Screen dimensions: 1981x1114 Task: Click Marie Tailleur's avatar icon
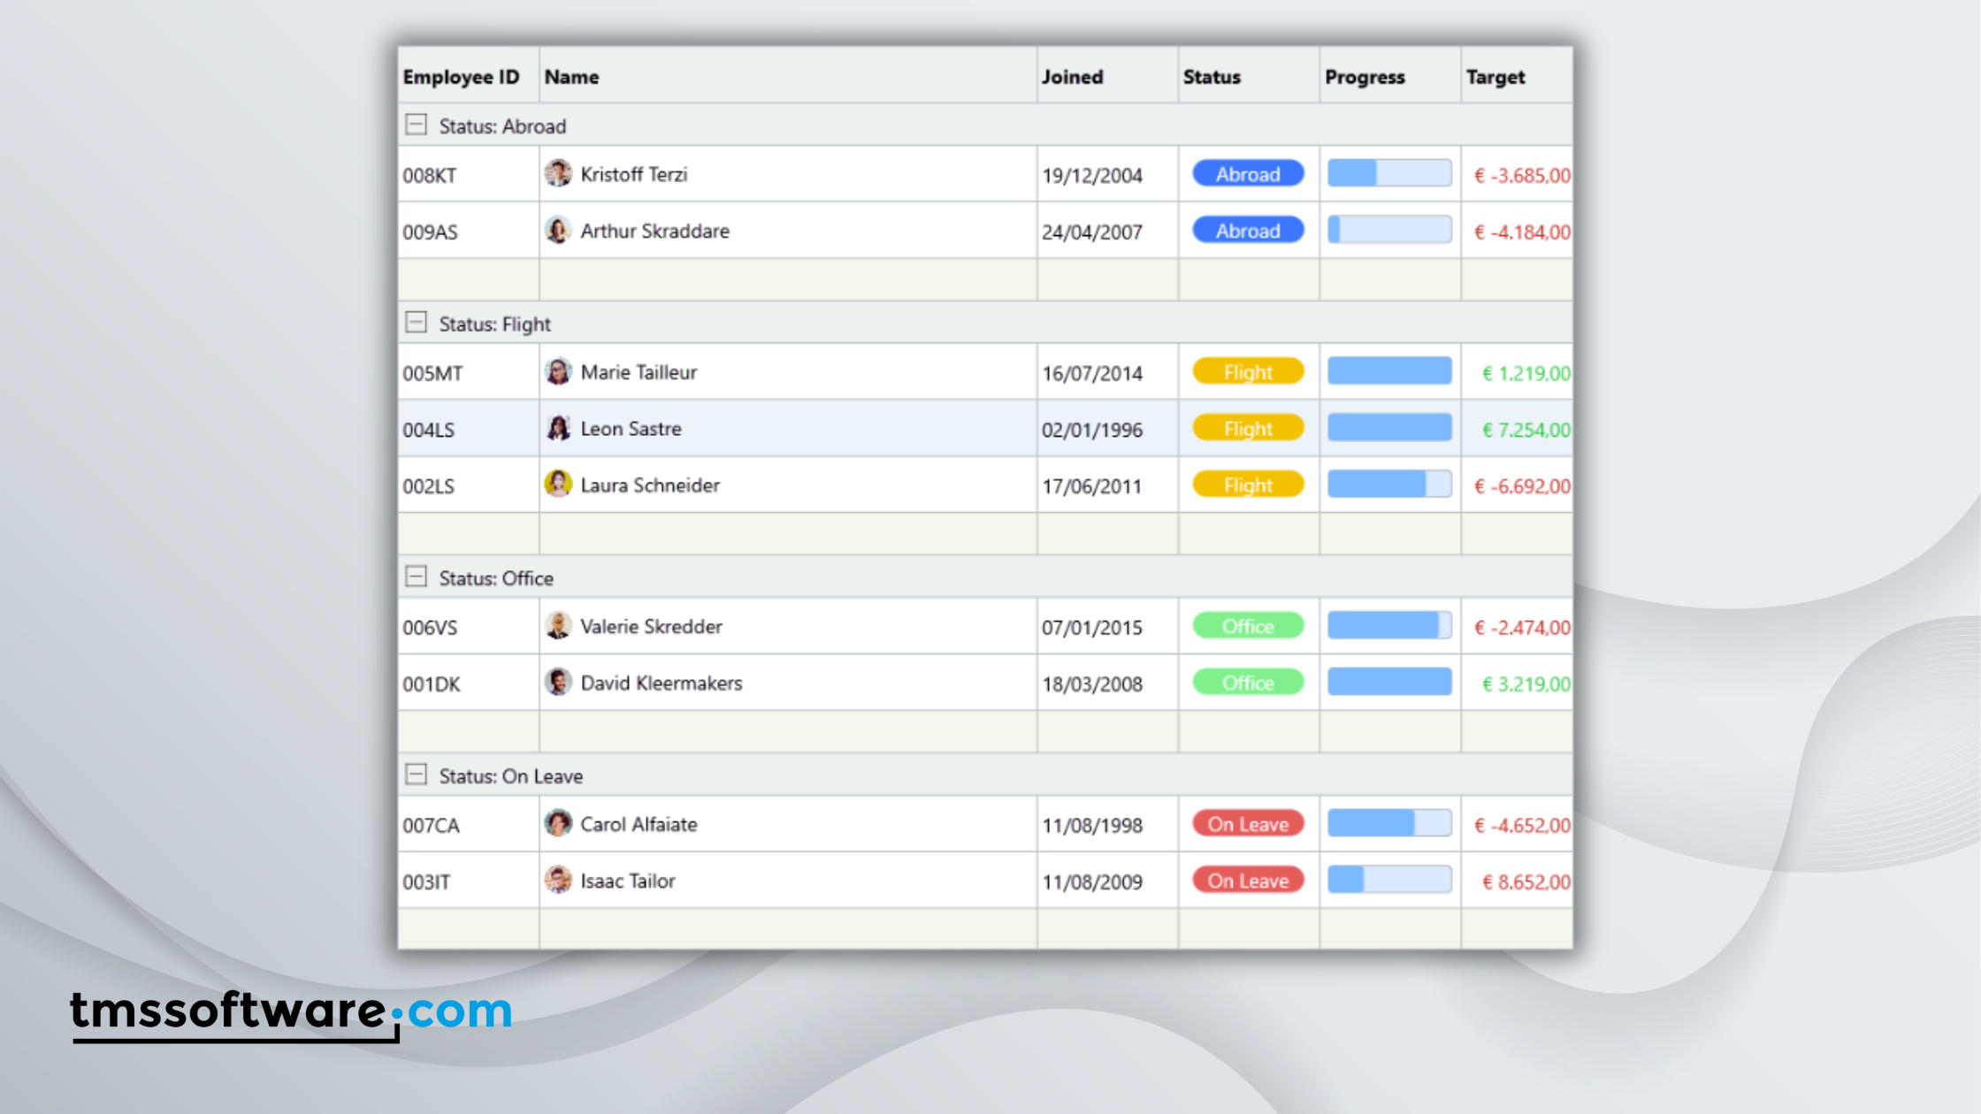[557, 371]
